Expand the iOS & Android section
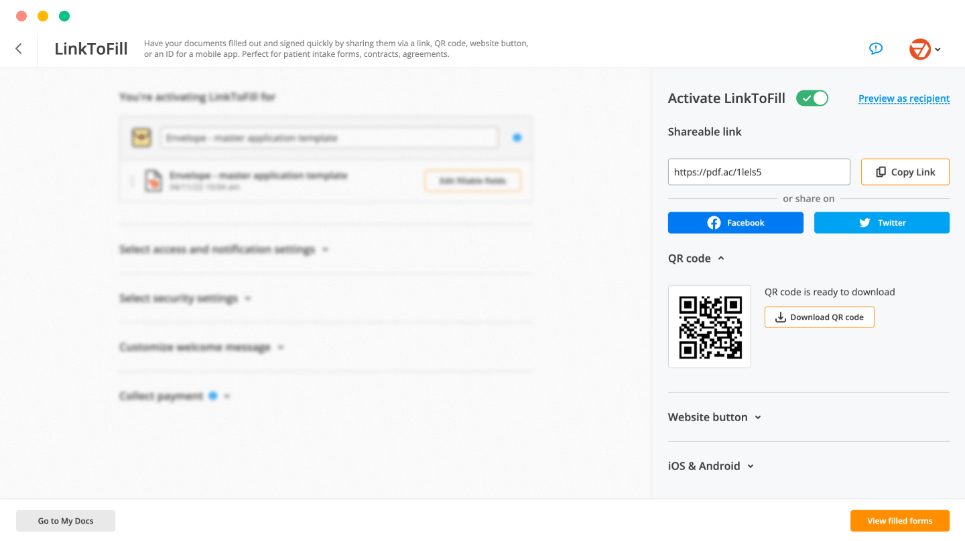The image size is (965, 541). (x=750, y=466)
